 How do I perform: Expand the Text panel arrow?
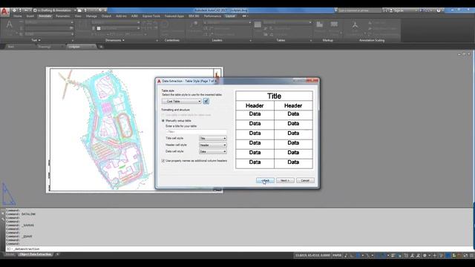click(39, 40)
